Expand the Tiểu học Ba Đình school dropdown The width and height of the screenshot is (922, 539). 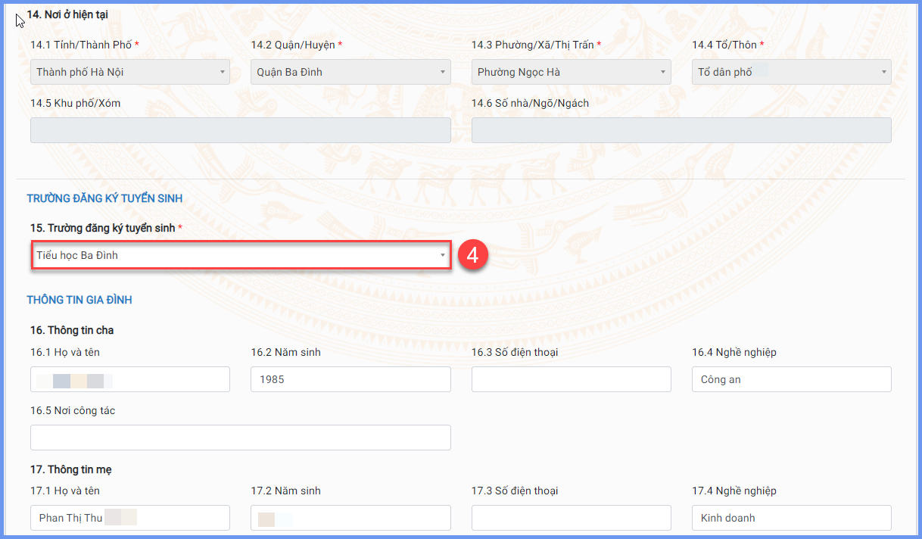[x=241, y=255]
